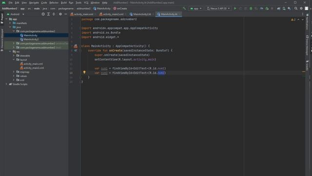The height and width of the screenshot is (176, 312).
Task: Expand the manifests folder
Action: [10, 23]
